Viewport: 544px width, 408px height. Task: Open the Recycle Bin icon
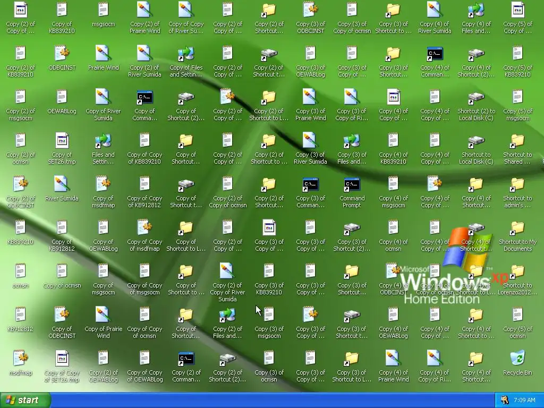[x=517, y=359]
